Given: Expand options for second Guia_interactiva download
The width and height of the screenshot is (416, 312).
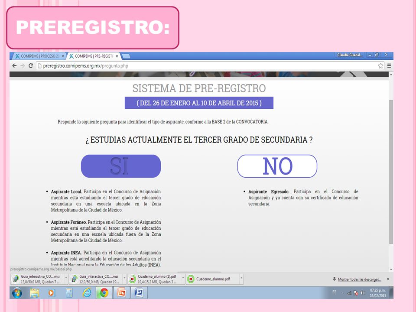Looking at the screenshot, I should [124, 278].
